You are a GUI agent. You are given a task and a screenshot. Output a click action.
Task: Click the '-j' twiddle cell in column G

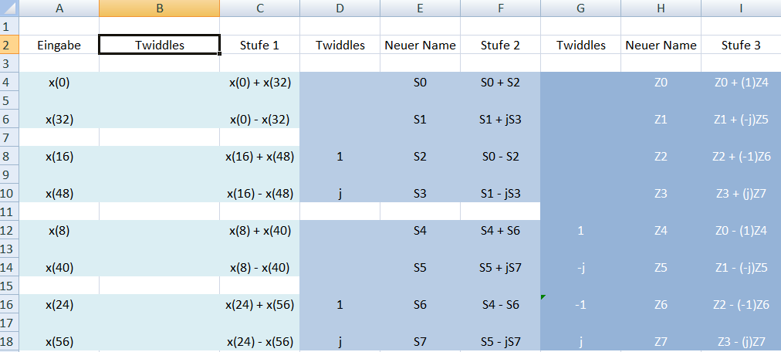click(x=581, y=267)
